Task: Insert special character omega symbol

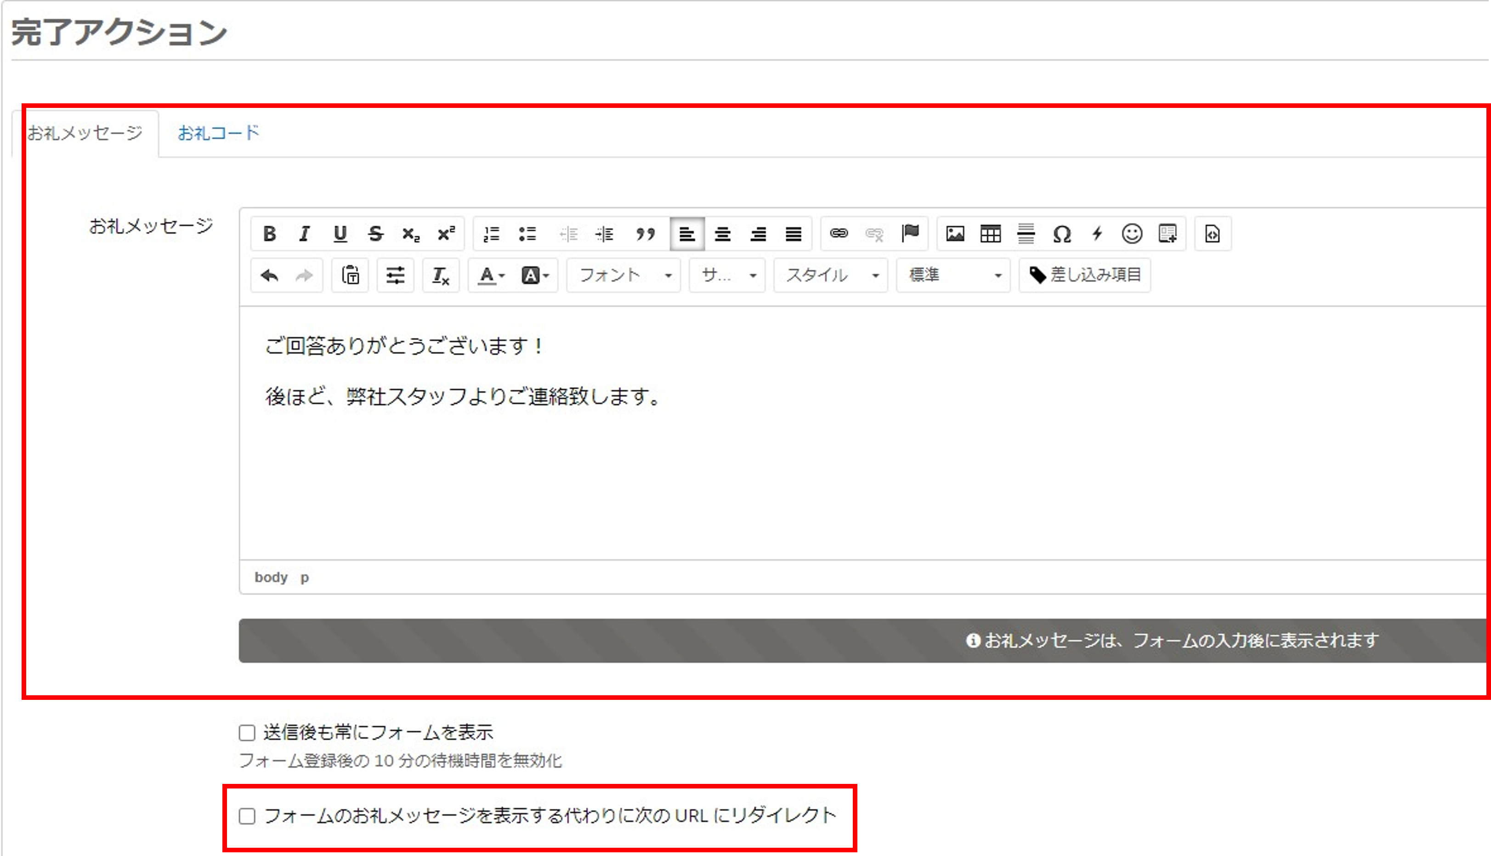Action: pos(1062,234)
